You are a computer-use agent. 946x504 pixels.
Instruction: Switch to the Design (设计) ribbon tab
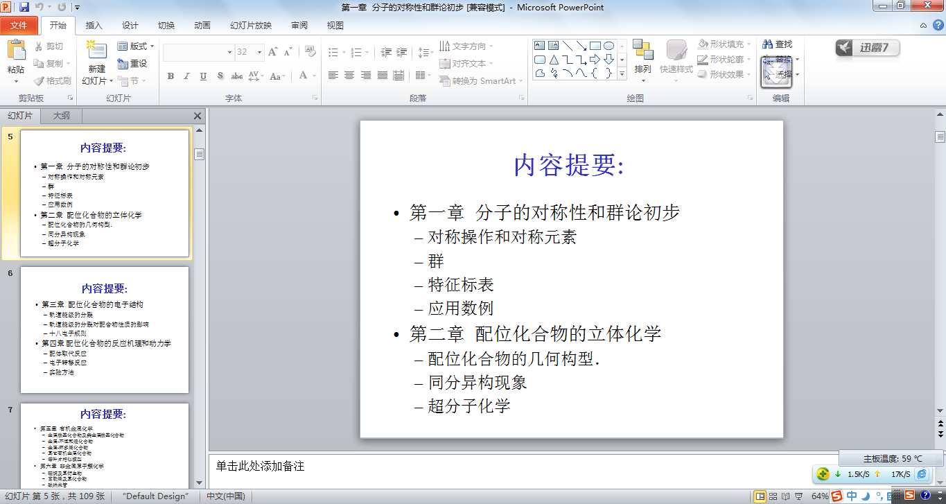click(x=130, y=26)
